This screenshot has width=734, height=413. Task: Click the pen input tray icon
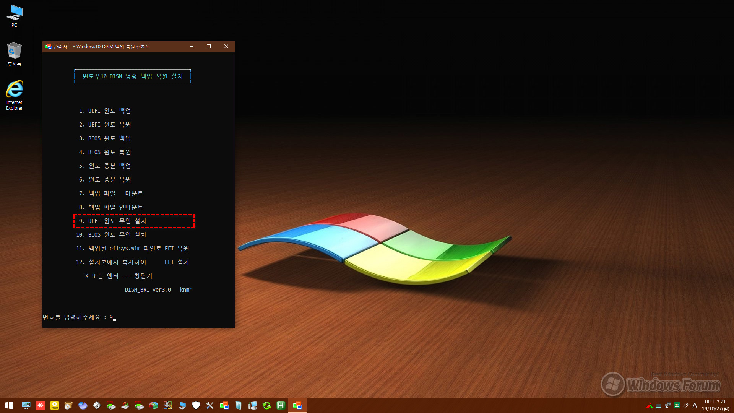click(686, 406)
